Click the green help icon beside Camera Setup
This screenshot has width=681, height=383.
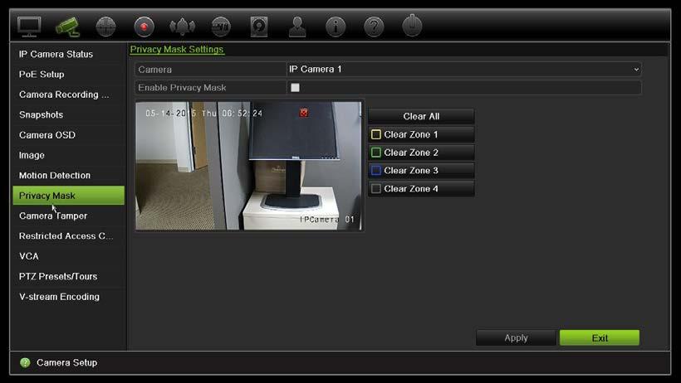tap(25, 362)
